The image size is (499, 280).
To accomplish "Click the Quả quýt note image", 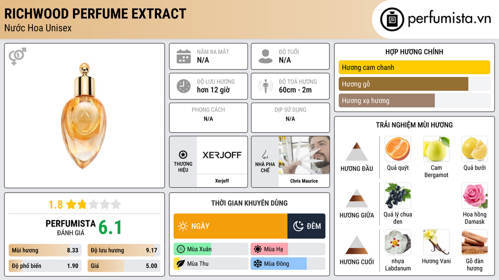I will [398, 149].
